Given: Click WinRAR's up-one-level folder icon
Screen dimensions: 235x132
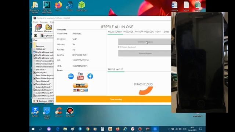Looking at the screenshot, I should (x=36, y=36).
